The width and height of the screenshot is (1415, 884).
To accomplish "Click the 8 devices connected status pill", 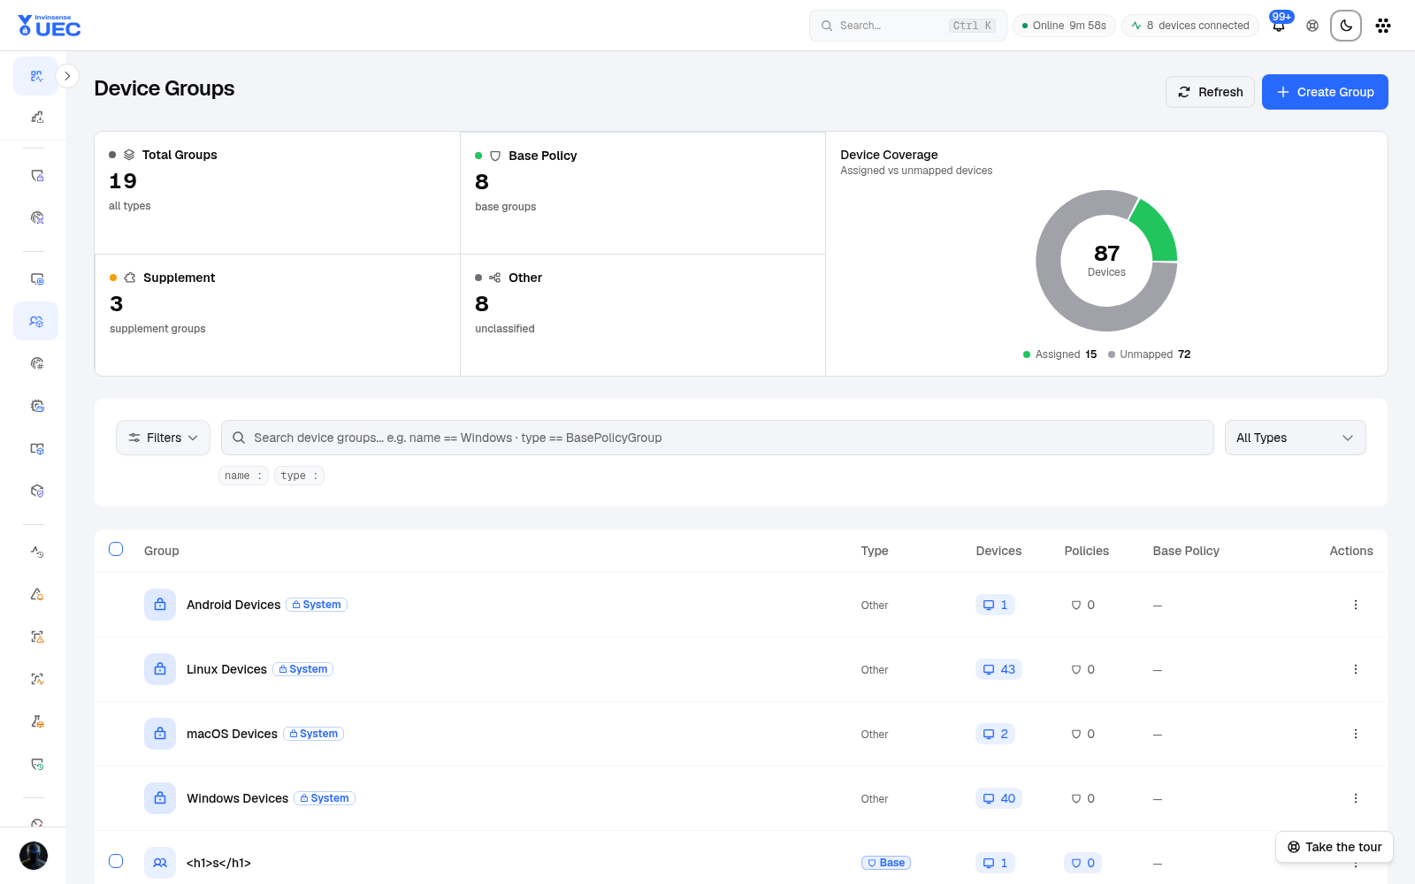I will click(x=1190, y=26).
